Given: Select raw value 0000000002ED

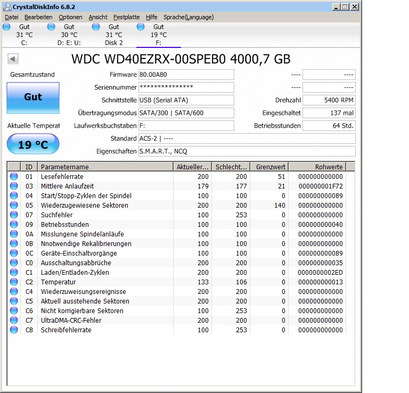Looking at the screenshot, I should (x=320, y=272).
